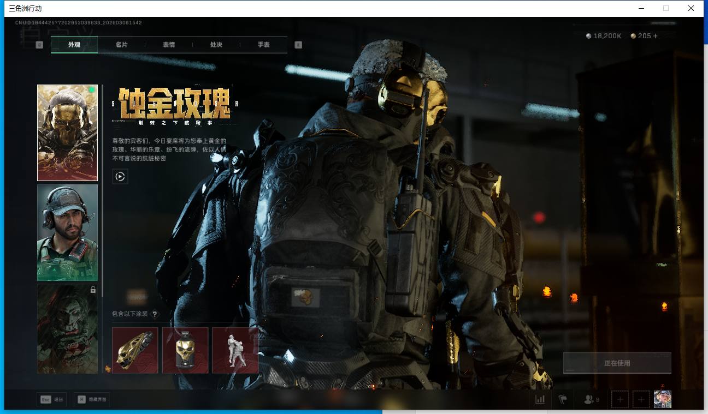Image resolution: width=708 pixels, height=414 pixels.
Task: Click the 正在使用 button
Action: 617,363
